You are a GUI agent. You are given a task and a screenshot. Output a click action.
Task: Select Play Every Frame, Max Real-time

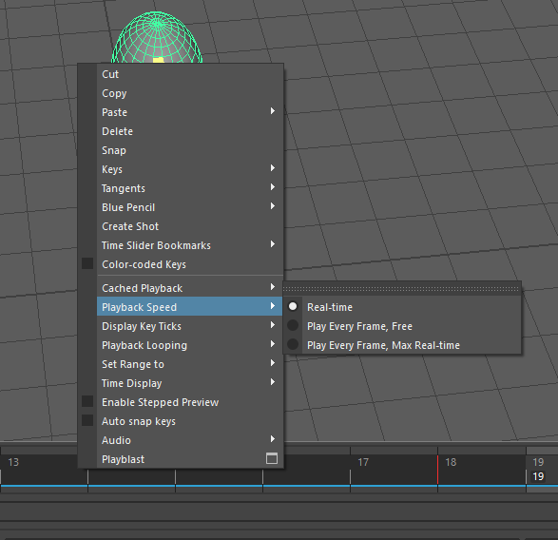point(402,345)
